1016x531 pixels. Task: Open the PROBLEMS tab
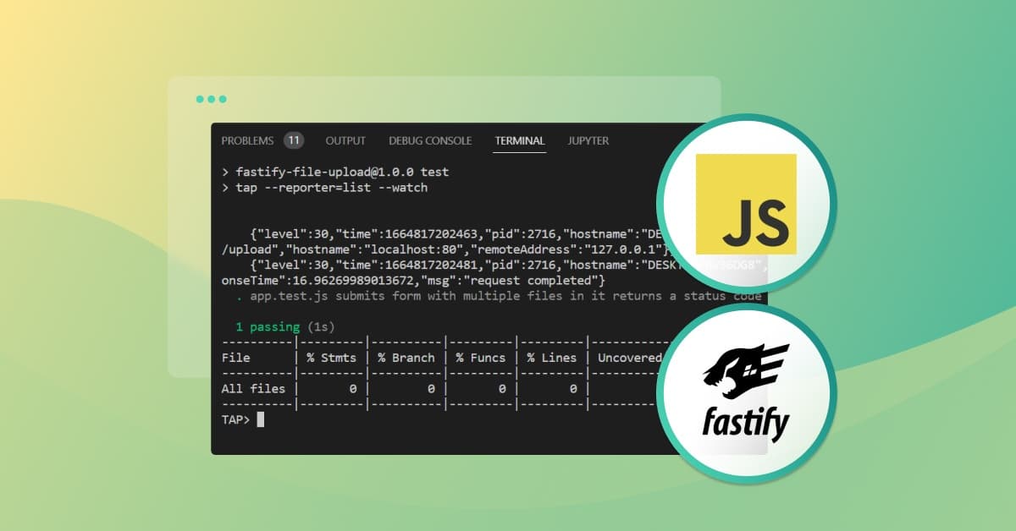tap(247, 140)
